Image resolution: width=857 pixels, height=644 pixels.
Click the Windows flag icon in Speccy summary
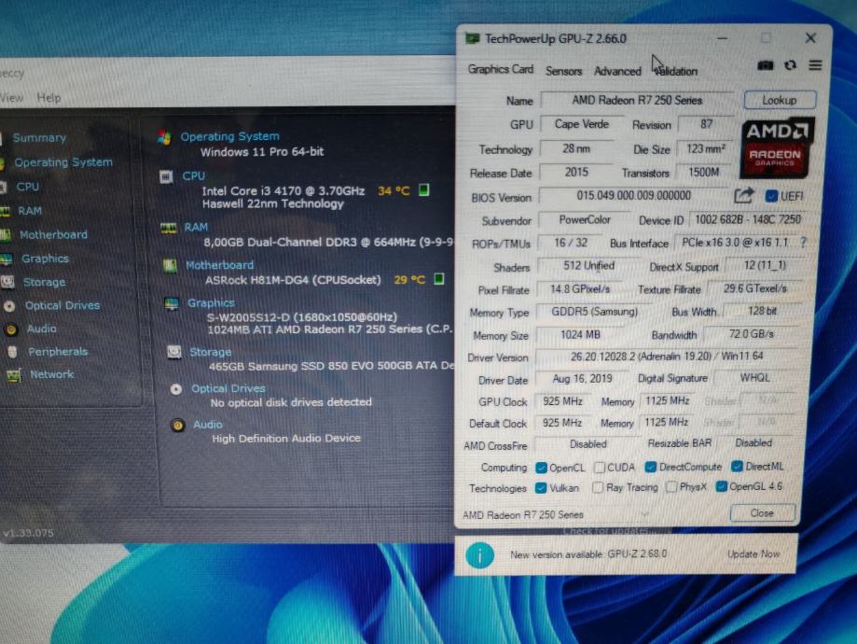[x=164, y=137]
